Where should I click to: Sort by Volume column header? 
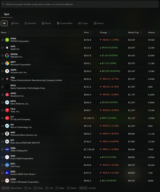[x=153, y=32]
